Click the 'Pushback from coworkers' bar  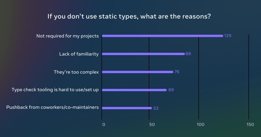tap(127, 108)
